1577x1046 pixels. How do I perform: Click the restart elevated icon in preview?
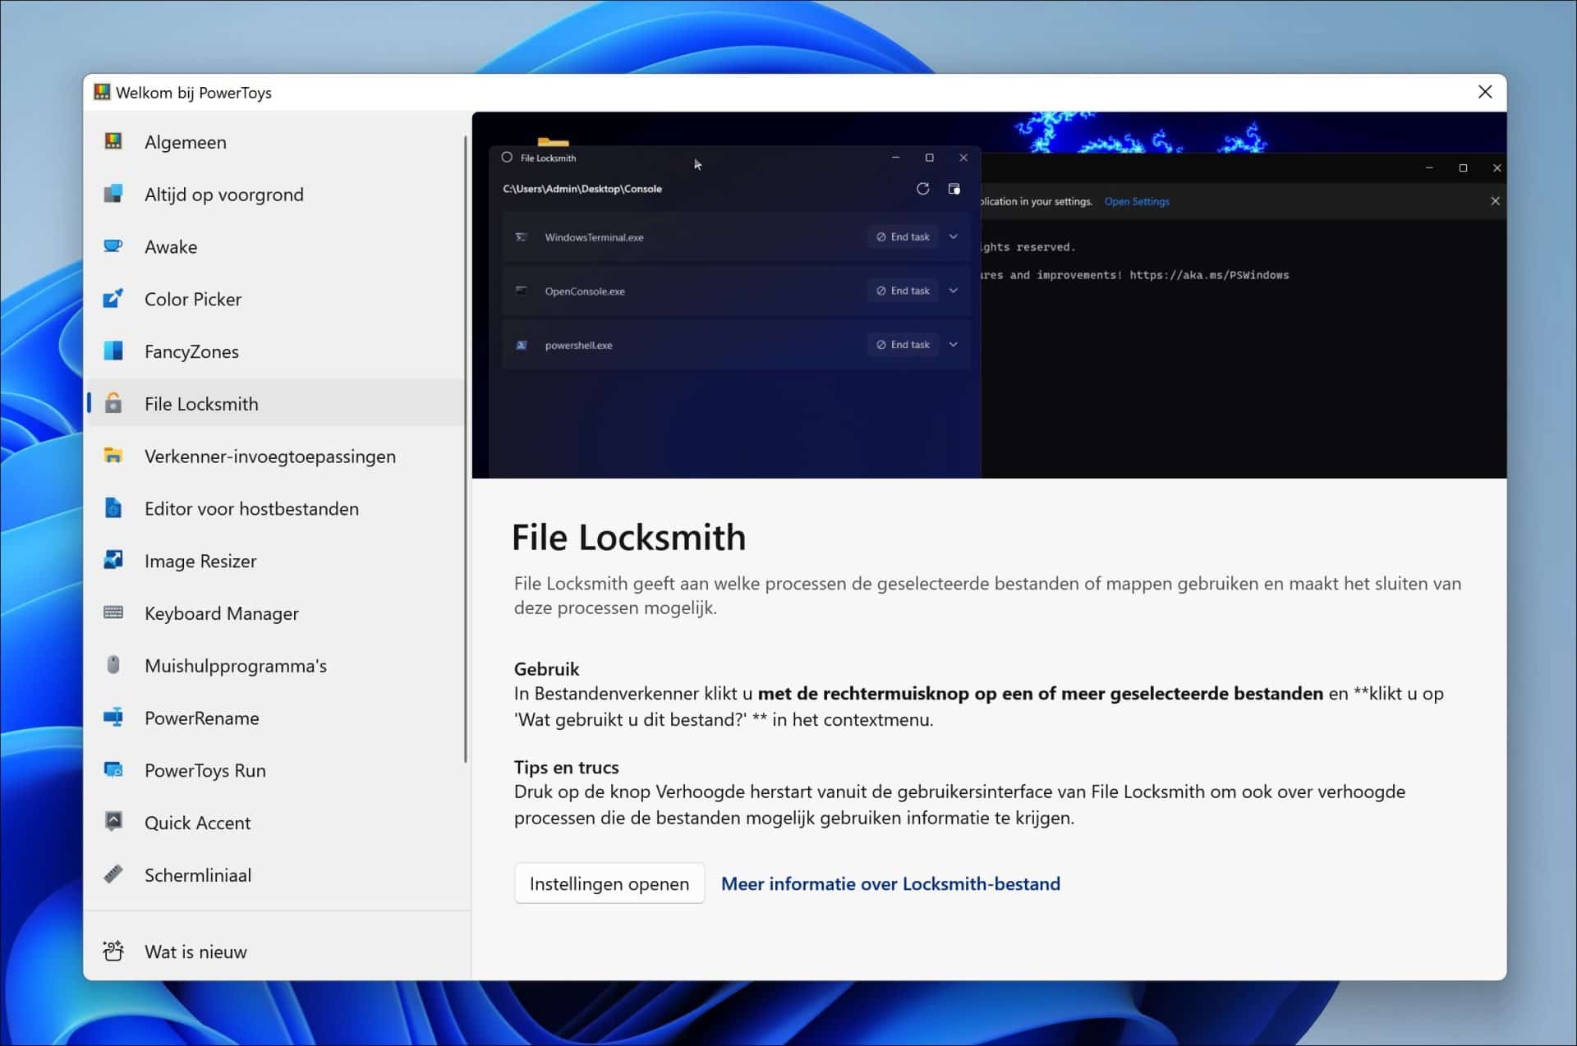point(954,189)
